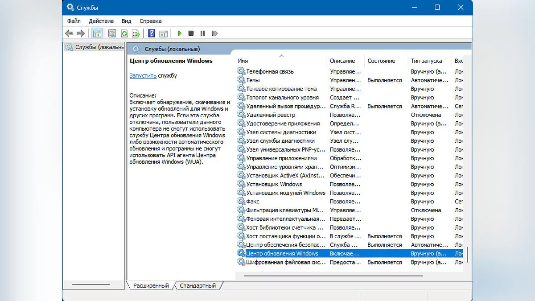Select the Установщик Windows service row
The width and height of the screenshot is (535, 301).
tap(274, 184)
